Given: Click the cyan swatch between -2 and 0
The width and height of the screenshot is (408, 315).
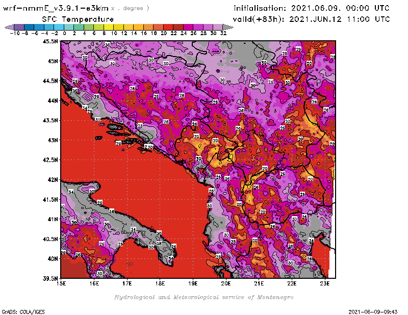Looking at the screenshot, I should click(59, 27).
